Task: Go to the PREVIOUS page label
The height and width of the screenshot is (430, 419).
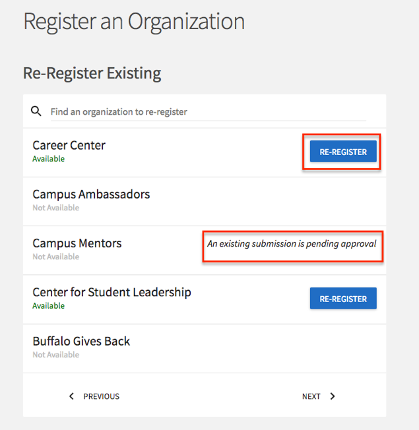Action: tap(101, 396)
